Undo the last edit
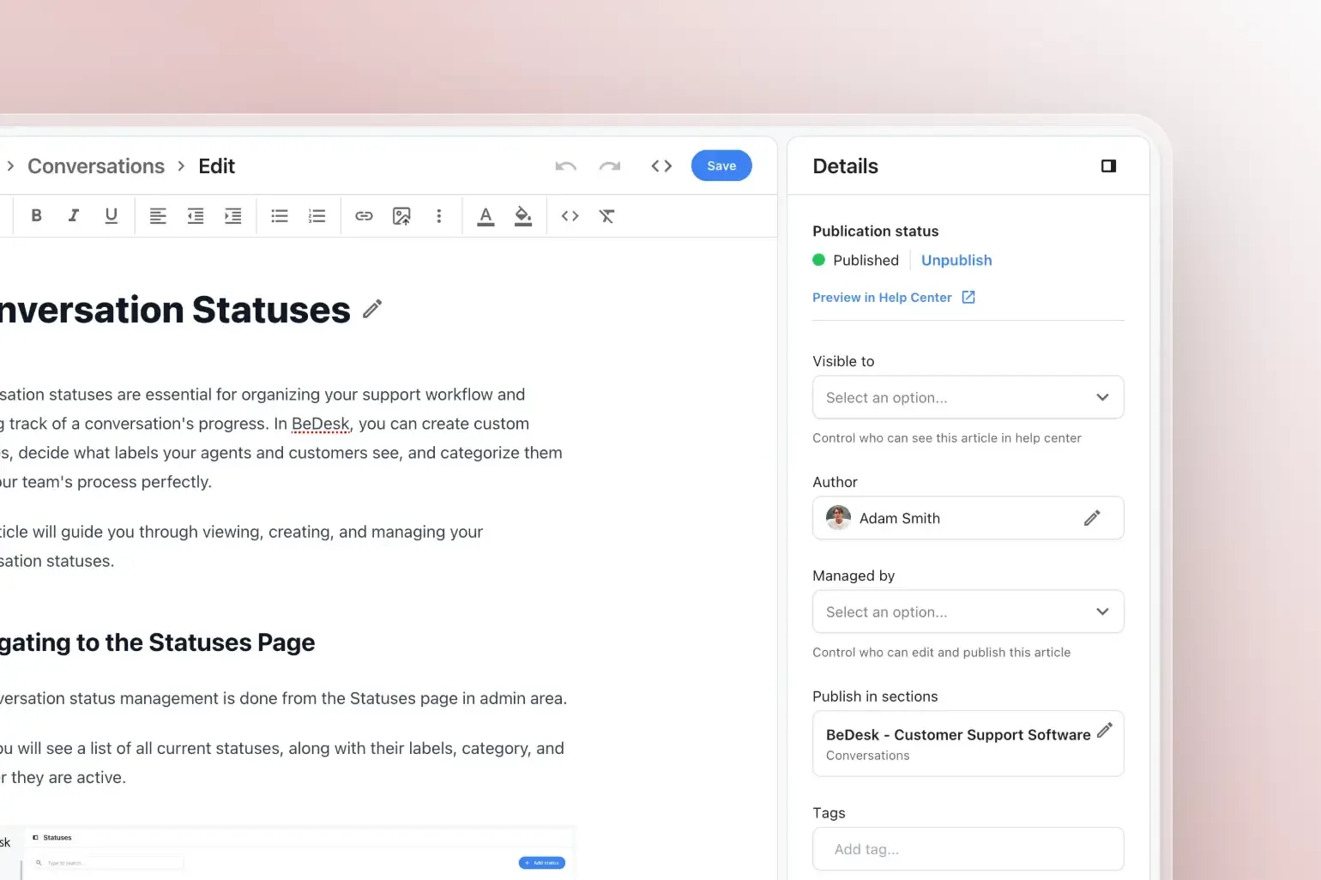 (x=565, y=166)
